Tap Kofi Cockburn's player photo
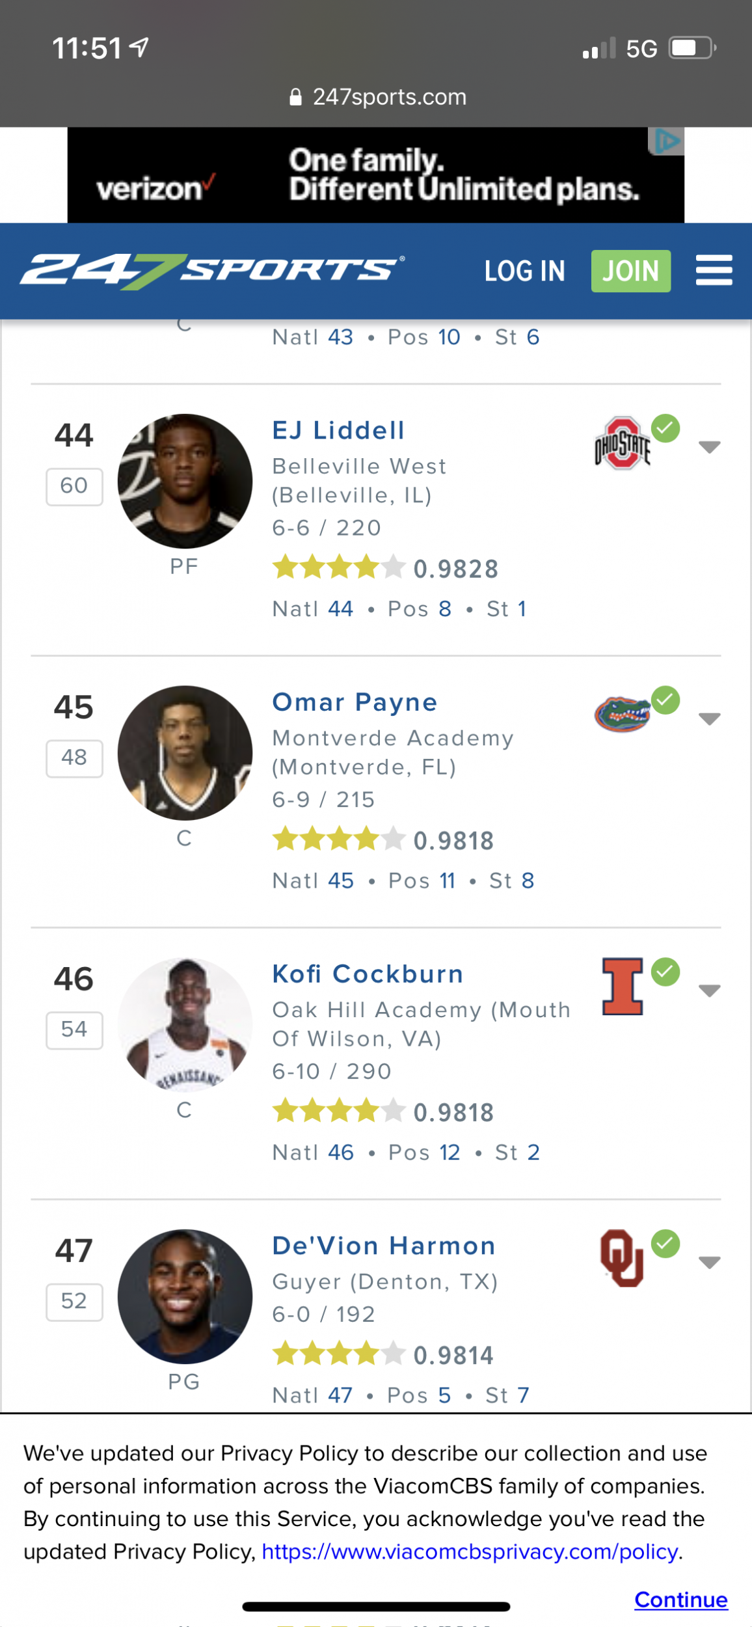752x1627 pixels. 185,1025
